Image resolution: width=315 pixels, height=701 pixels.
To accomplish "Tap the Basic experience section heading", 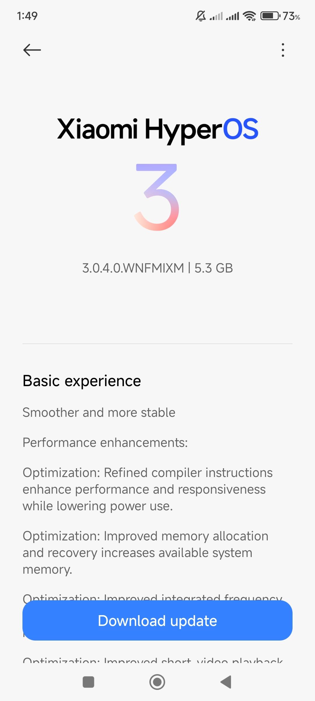I will 82,381.
